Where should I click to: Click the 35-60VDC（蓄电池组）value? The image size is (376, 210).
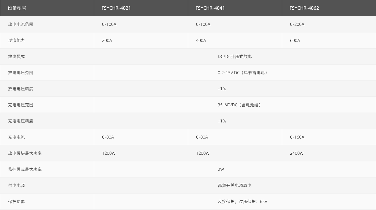[239, 105]
